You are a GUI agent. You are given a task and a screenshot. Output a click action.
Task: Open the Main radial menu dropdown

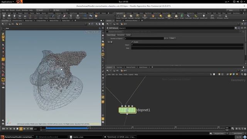61,10
